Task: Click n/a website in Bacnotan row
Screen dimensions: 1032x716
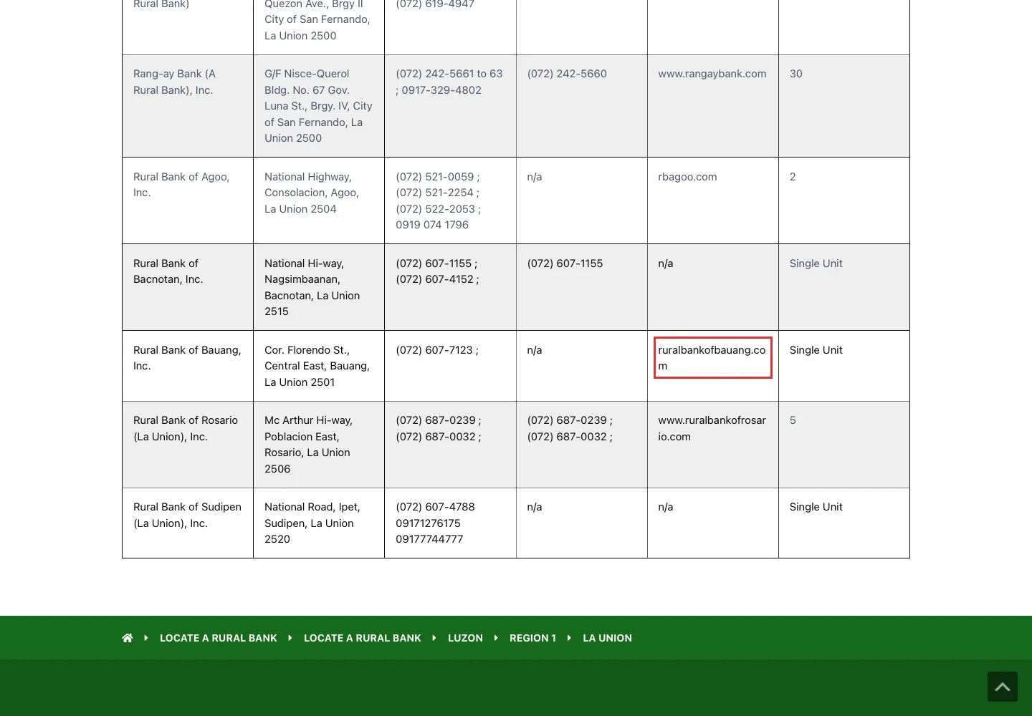Action: pyautogui.click(x=666, y=263)
